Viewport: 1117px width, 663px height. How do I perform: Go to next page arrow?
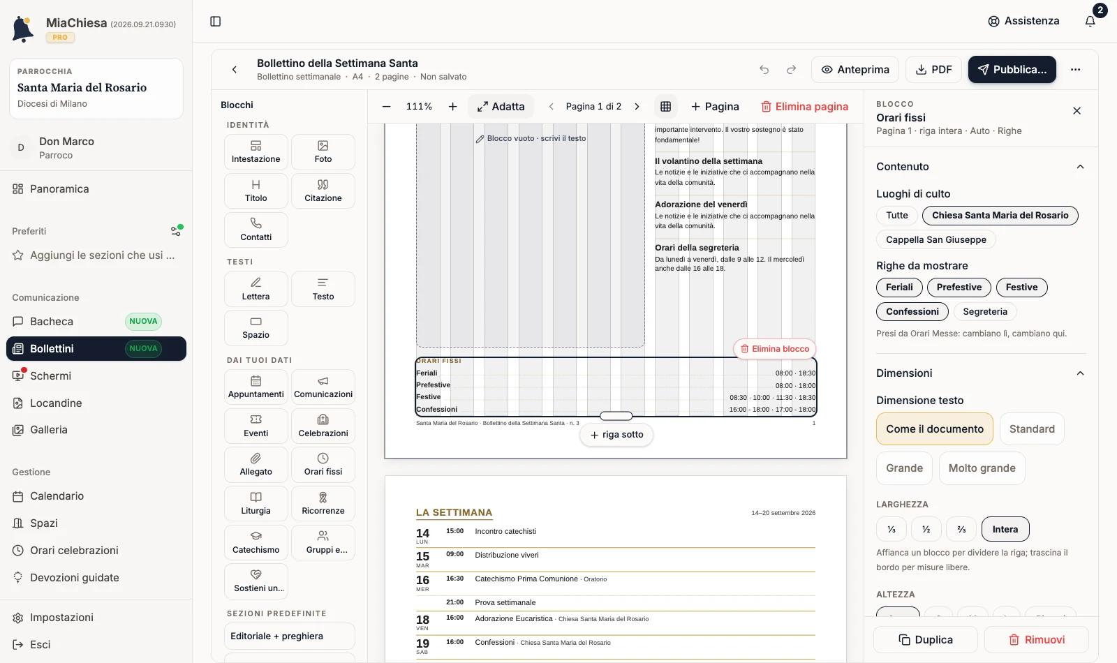pyautogui.click(x=637, y=107)
